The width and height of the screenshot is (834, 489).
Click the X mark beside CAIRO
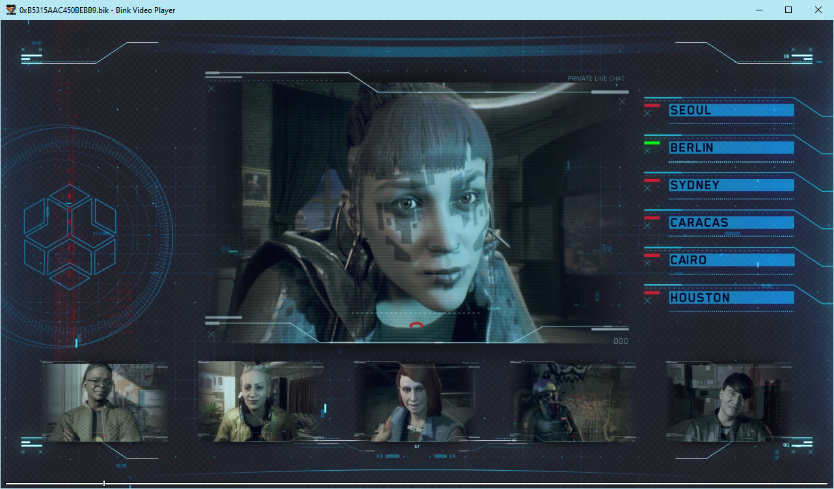647,263
